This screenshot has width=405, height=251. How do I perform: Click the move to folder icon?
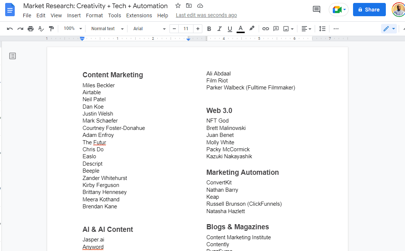(189, 6)
